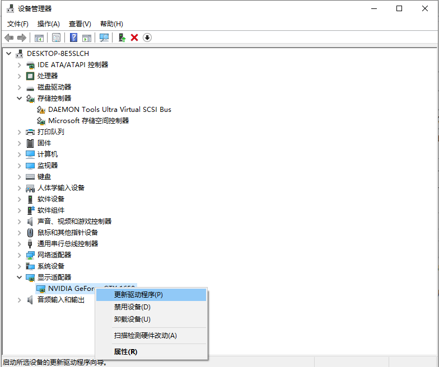Expand the 网络适配器 category
This screenshot has width=439, height=367.
click(20, 255)
